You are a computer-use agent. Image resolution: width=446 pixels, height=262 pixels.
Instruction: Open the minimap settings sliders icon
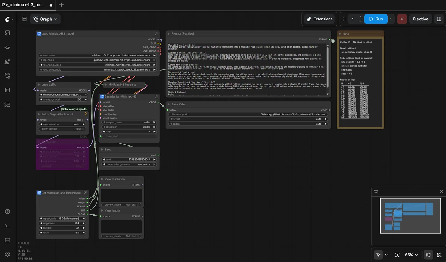point(376,191)
